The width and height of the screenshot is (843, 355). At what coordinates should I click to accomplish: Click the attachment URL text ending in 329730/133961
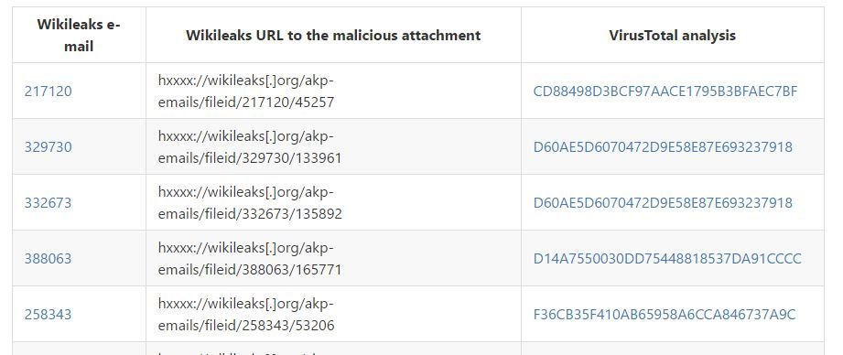250,147
